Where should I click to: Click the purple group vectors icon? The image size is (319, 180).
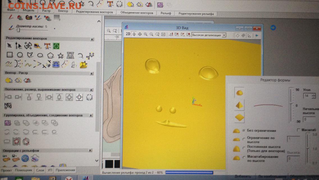tap(8, 123)
